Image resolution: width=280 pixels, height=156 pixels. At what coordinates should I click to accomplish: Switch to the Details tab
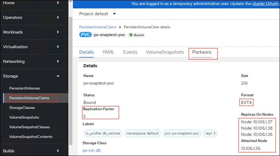click(87, 52)
